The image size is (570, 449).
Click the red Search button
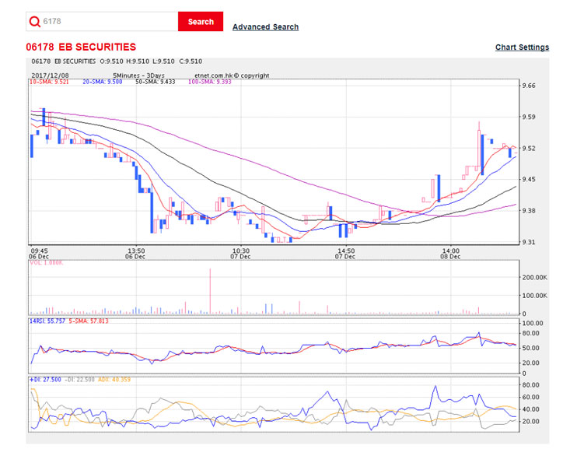pos(201,22)
